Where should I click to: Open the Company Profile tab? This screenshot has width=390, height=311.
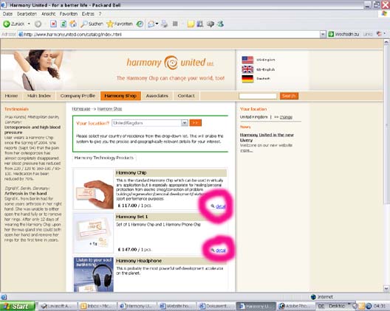tap(78, 96)
